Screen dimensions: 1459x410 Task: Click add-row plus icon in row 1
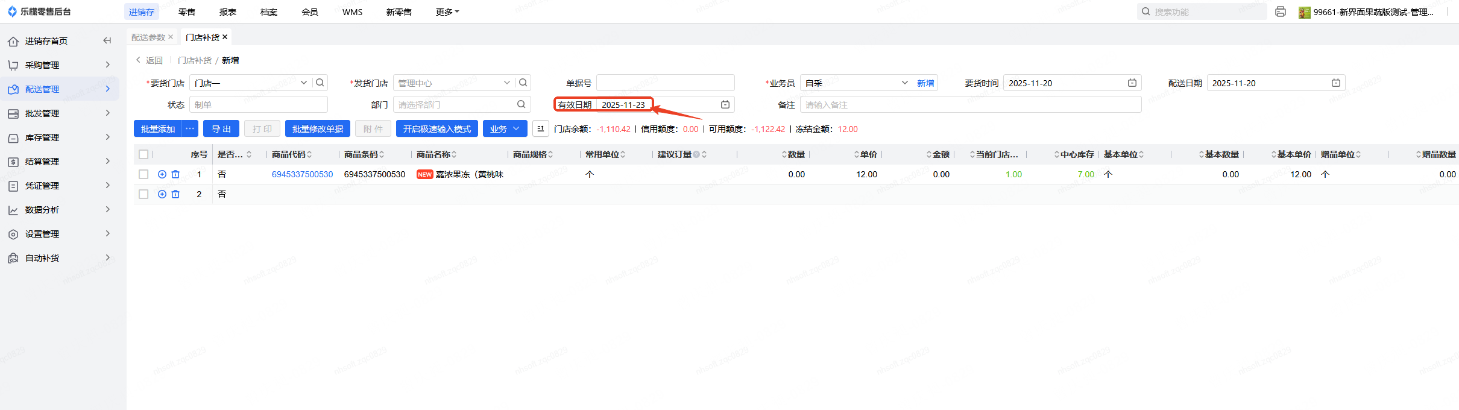point(162,174)
